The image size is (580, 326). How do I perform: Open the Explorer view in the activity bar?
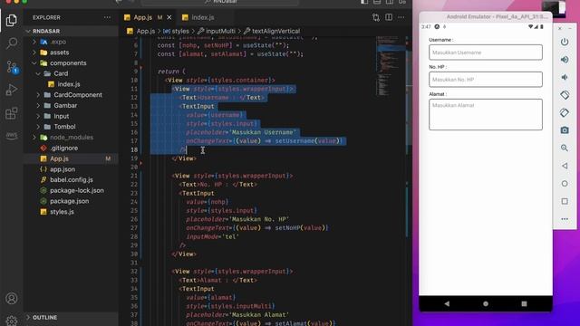point(12,20)
